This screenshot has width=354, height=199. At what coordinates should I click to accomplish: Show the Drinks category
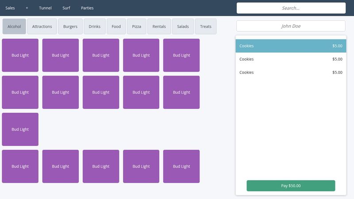(94, 27)
